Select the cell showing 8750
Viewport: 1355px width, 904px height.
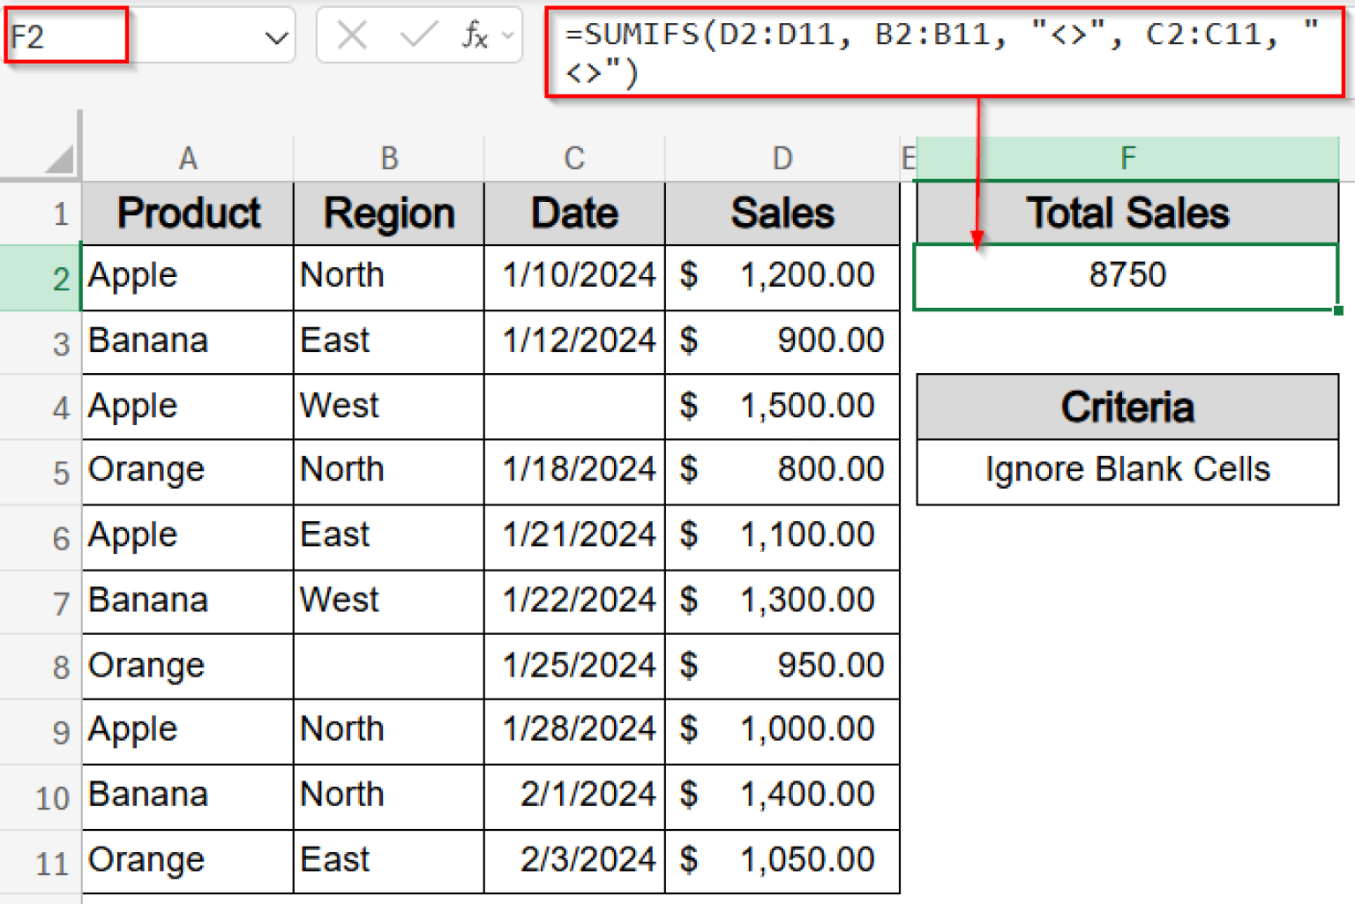click(1127, 275)
